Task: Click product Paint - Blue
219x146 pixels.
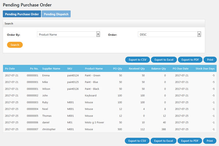Action: 91,82
